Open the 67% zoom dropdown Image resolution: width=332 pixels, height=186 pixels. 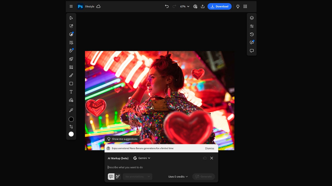[x=185, y=6]
